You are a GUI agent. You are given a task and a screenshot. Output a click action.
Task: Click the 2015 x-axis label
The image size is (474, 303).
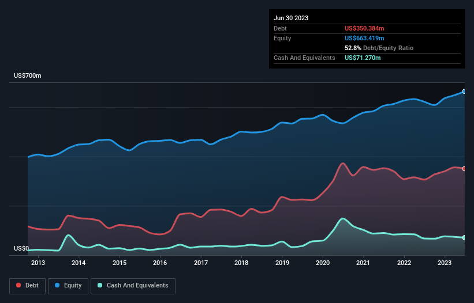coord(120,263)
